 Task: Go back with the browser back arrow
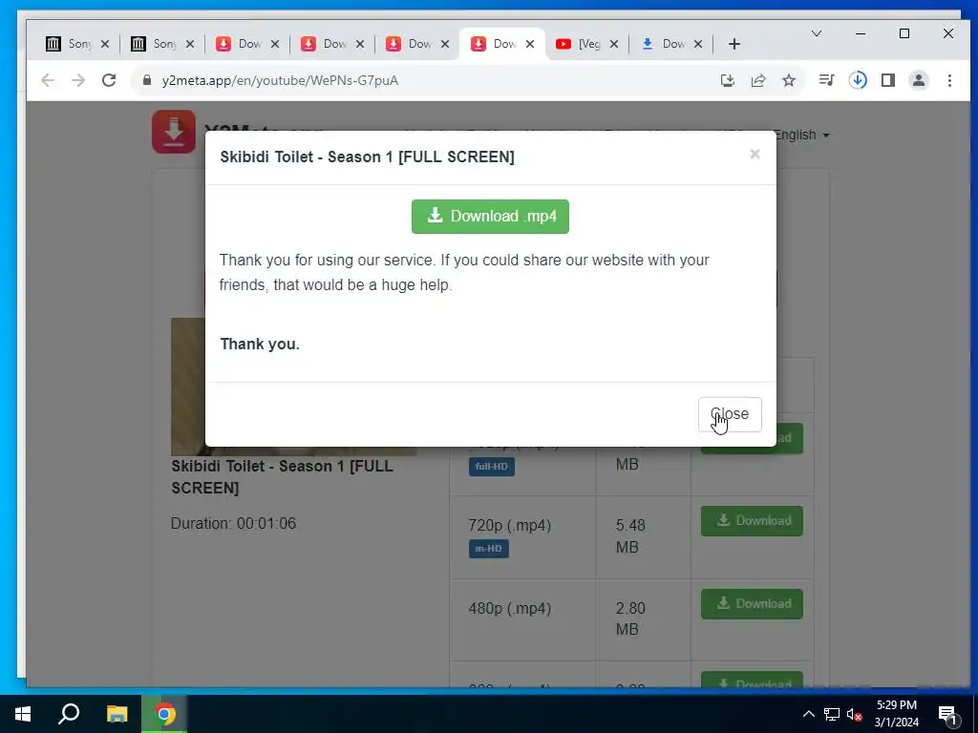48,80
